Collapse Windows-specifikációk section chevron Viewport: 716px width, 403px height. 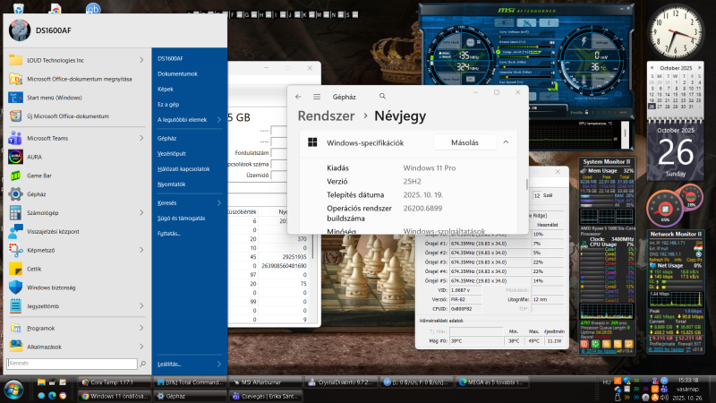[x=506, y=142]
